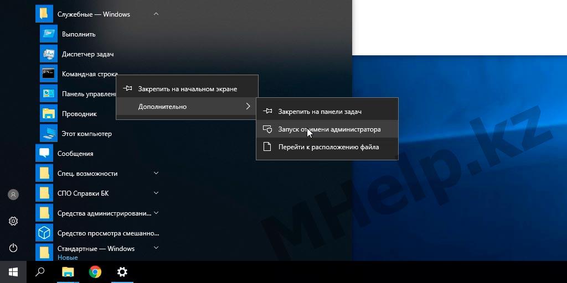Click the СПО Справки БК folder icon
The height and width of the screenshot is (283, 567).
pos(44,193)
